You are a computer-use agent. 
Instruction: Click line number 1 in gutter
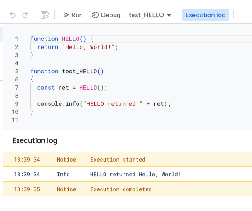(x=16, y=39)
